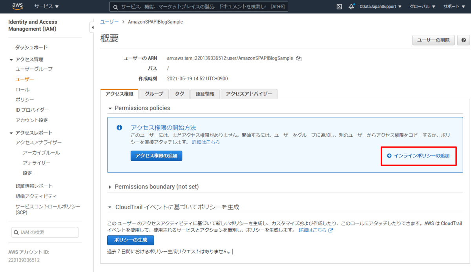Screen dimensions: 471x272
Task: Click the external link icon after 詳細はこちら
Action: 330,230
